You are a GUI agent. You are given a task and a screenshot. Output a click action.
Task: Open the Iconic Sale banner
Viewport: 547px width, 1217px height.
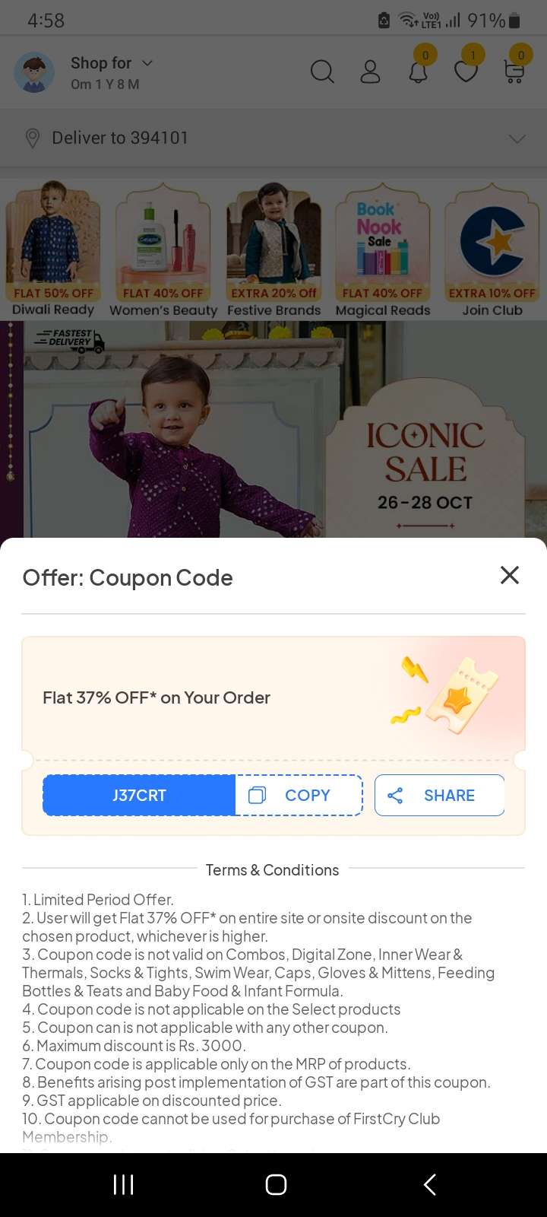pyautogui.click(x=273, y=430)
